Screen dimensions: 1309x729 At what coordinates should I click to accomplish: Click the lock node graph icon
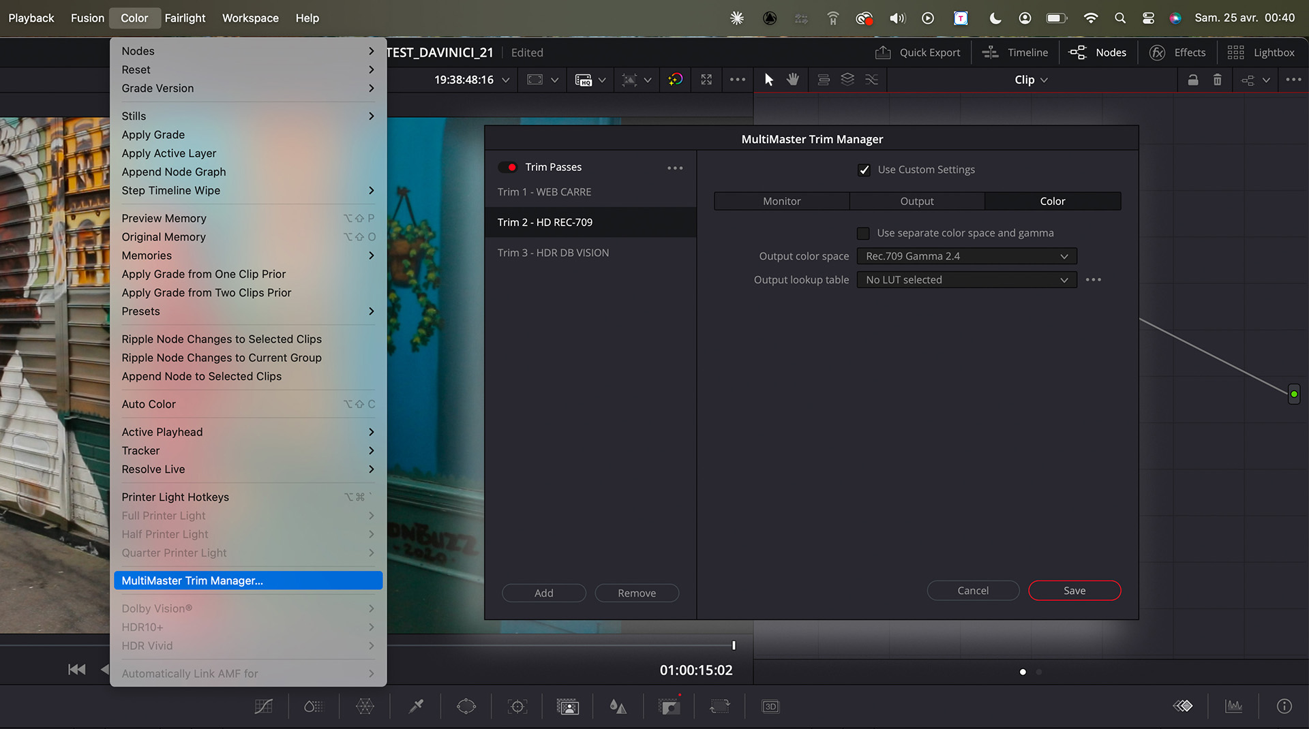[1192, 80]
